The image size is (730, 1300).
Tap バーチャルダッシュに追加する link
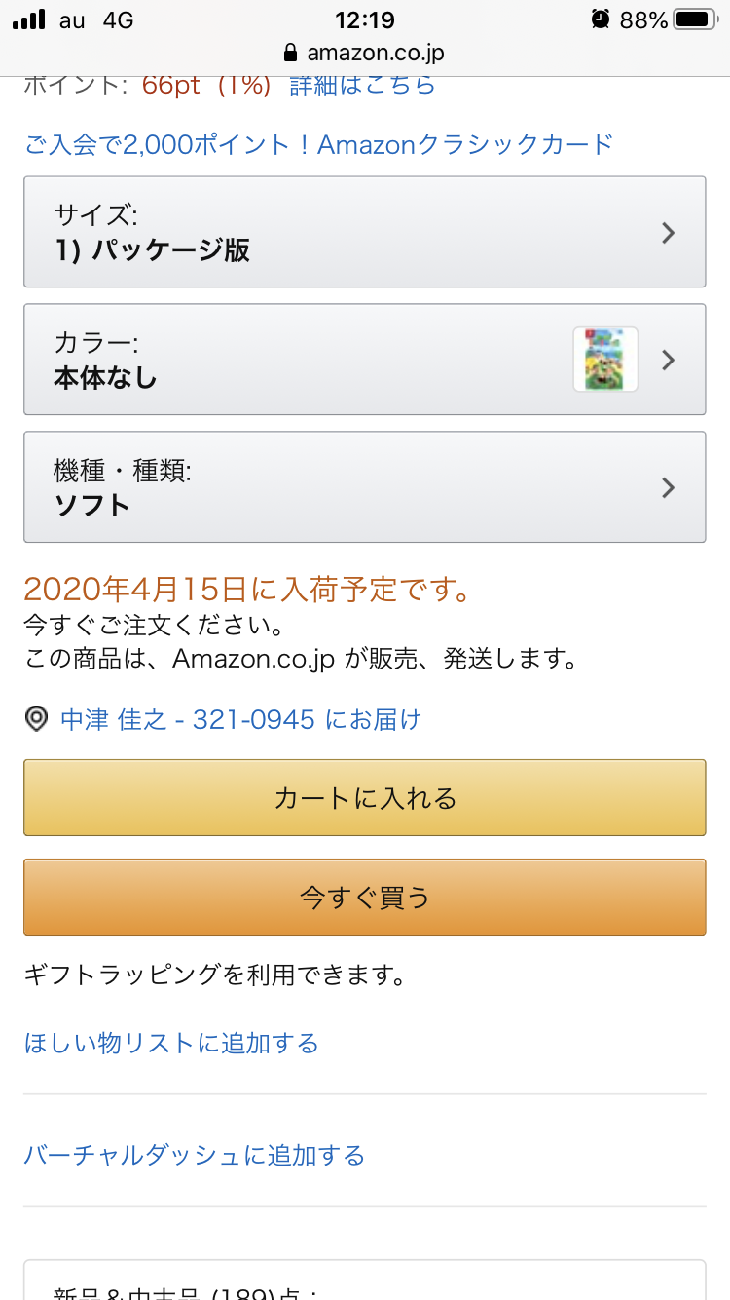coord(195,1156)
